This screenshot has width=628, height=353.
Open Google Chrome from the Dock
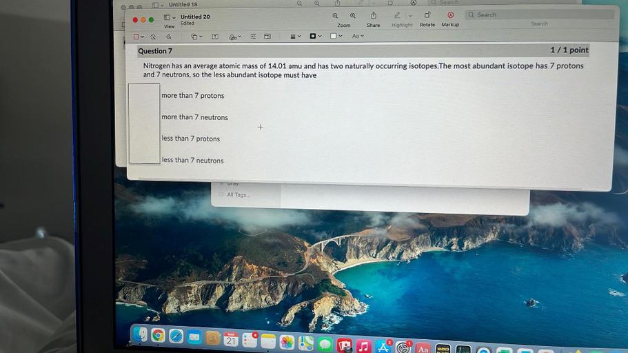158,335
